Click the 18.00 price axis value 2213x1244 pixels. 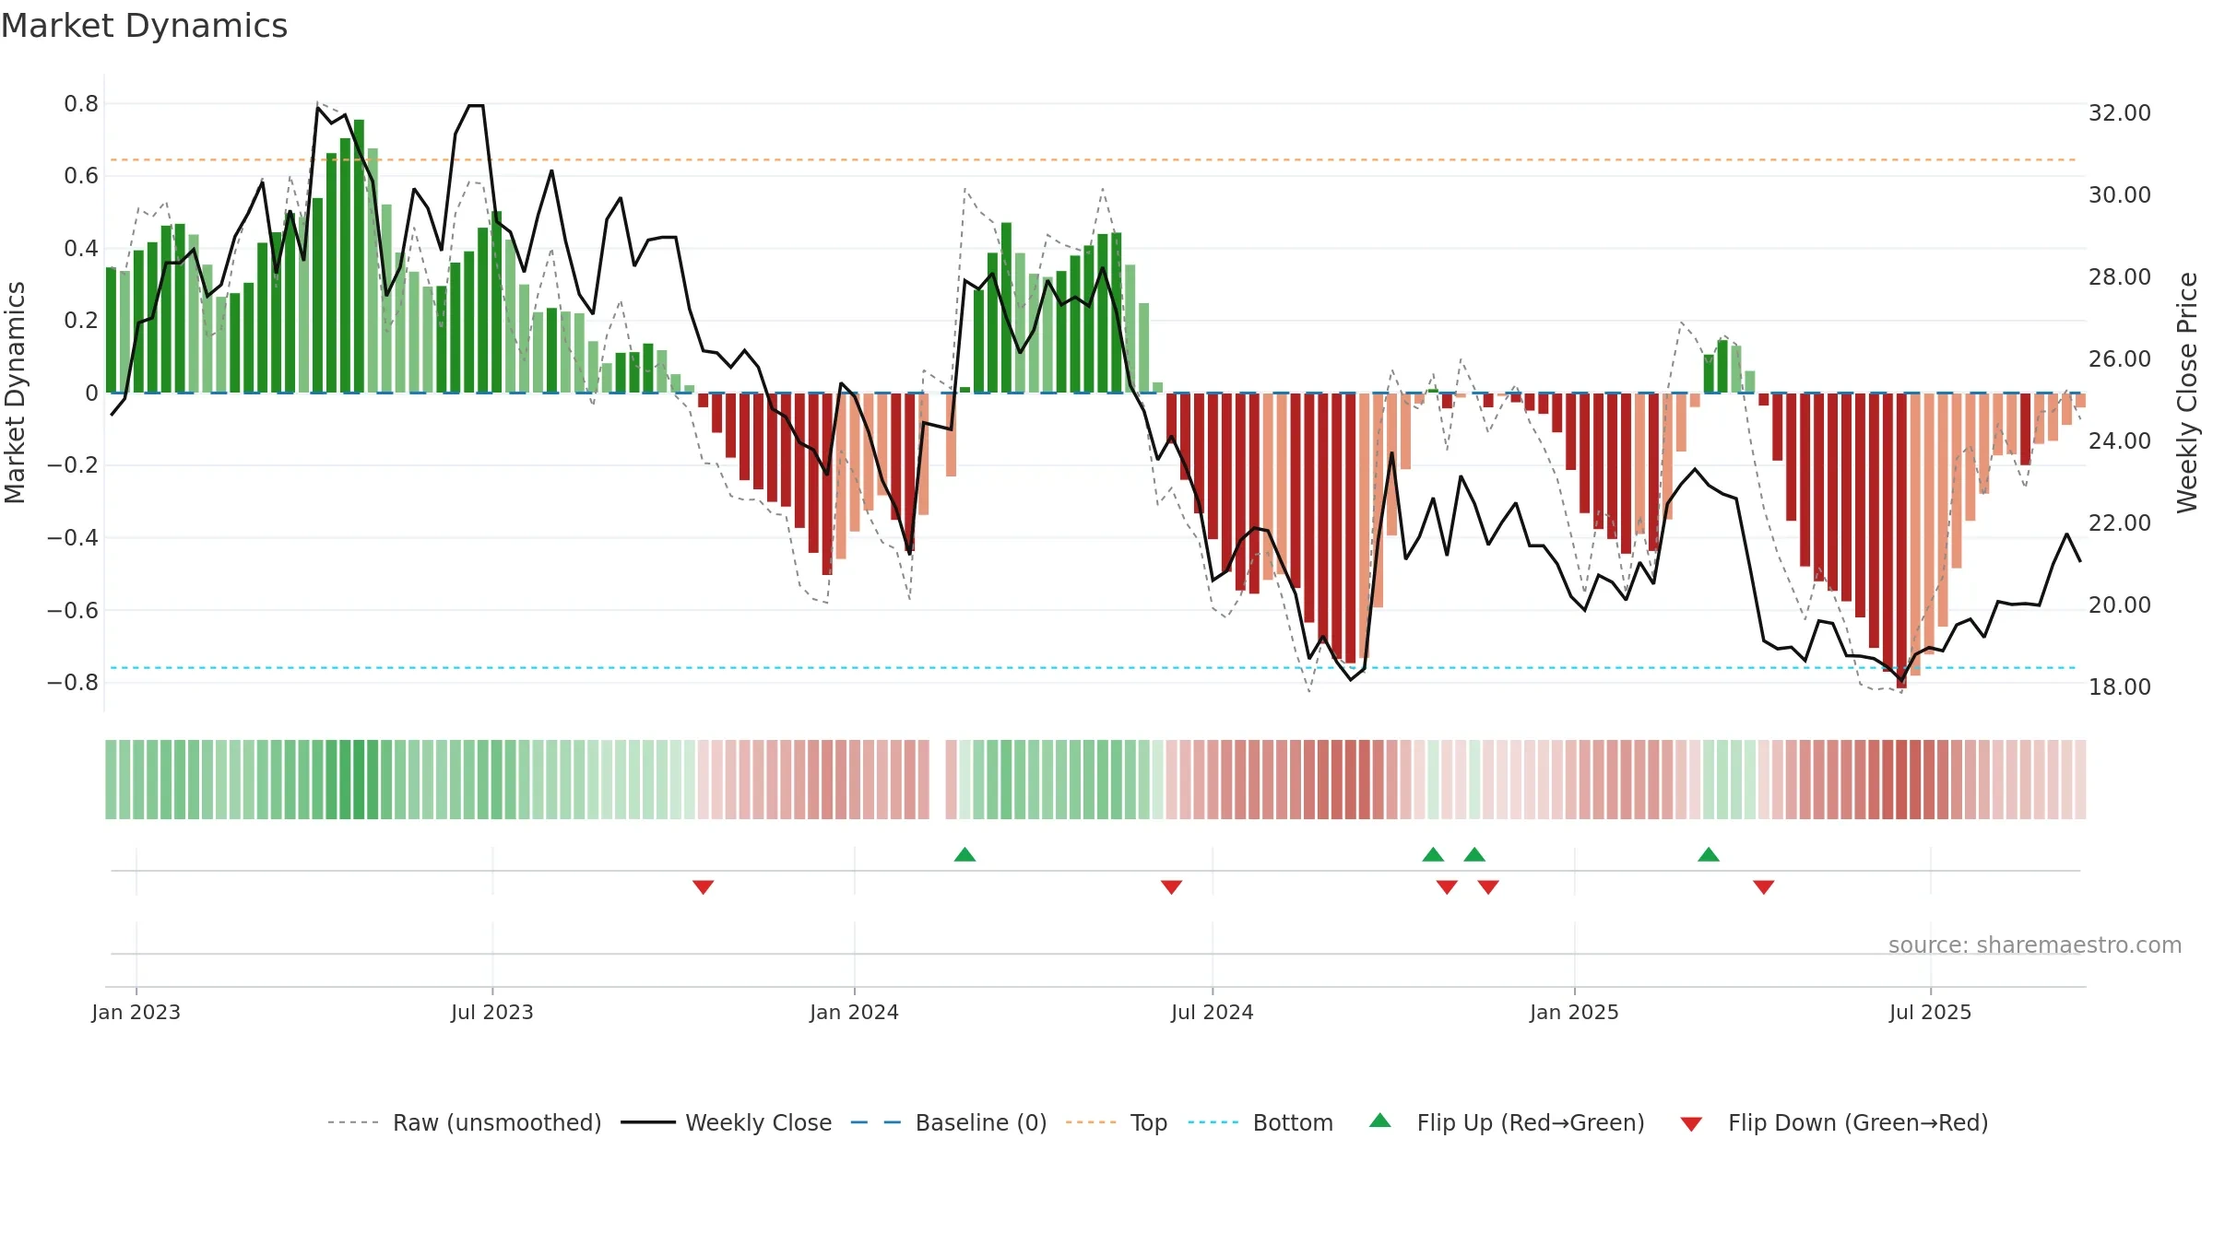tap(2120, 687)
